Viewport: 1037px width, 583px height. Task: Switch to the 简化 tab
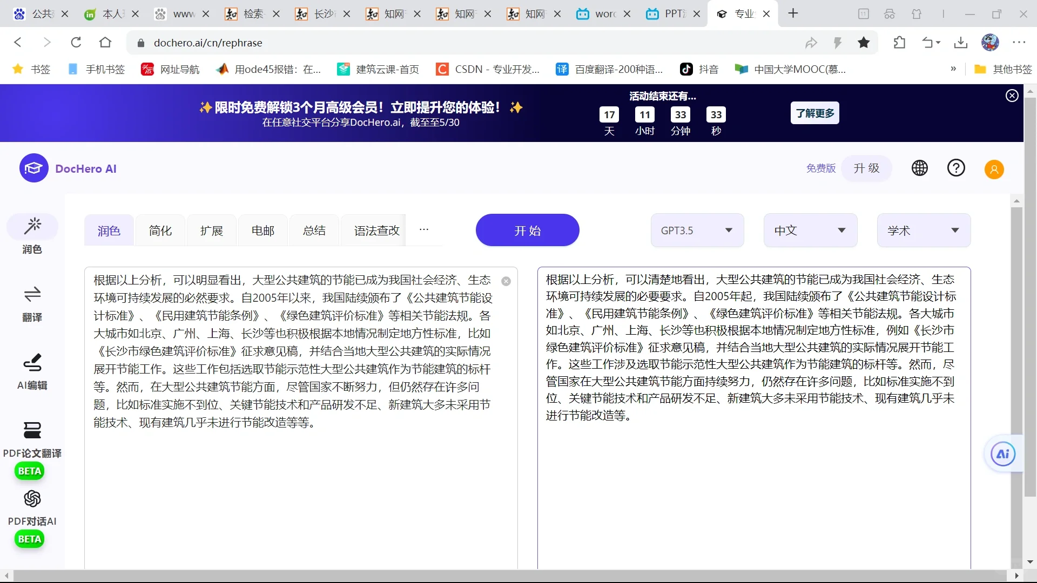click(x=160, y=230)
